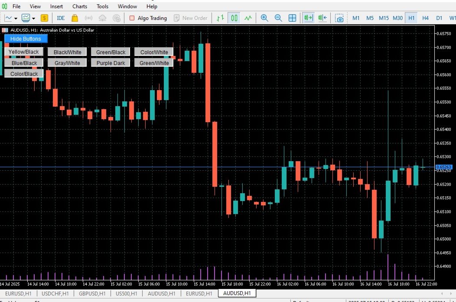Select the H4 timeframe
Screen dimensions: 456x302
[x=425, y=18]
